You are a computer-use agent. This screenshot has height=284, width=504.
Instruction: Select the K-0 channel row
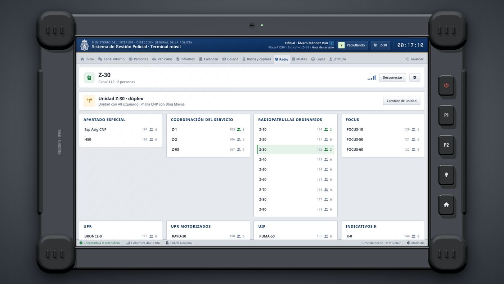[x=383, y=236]
